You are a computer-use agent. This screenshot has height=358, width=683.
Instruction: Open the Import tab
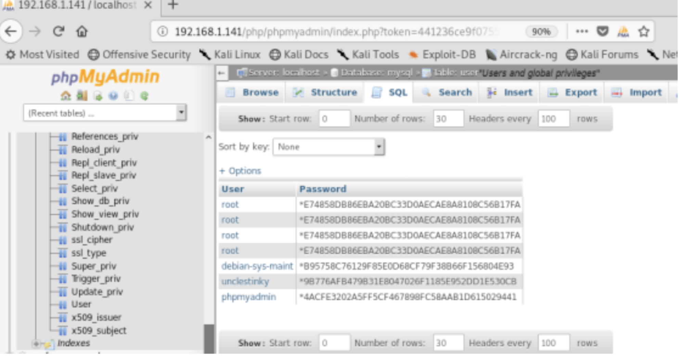coord(636,92)
